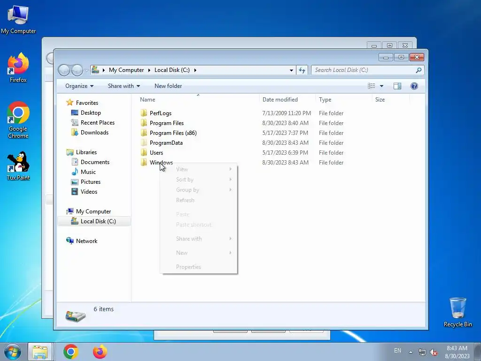Click the muted volume tray icon
The height and width of the screenshot is (361, 481).
point(434,353)
